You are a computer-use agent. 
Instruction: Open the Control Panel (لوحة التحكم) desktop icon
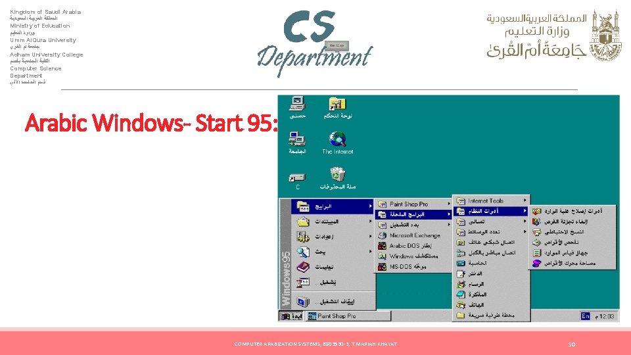tap(338, 108)
